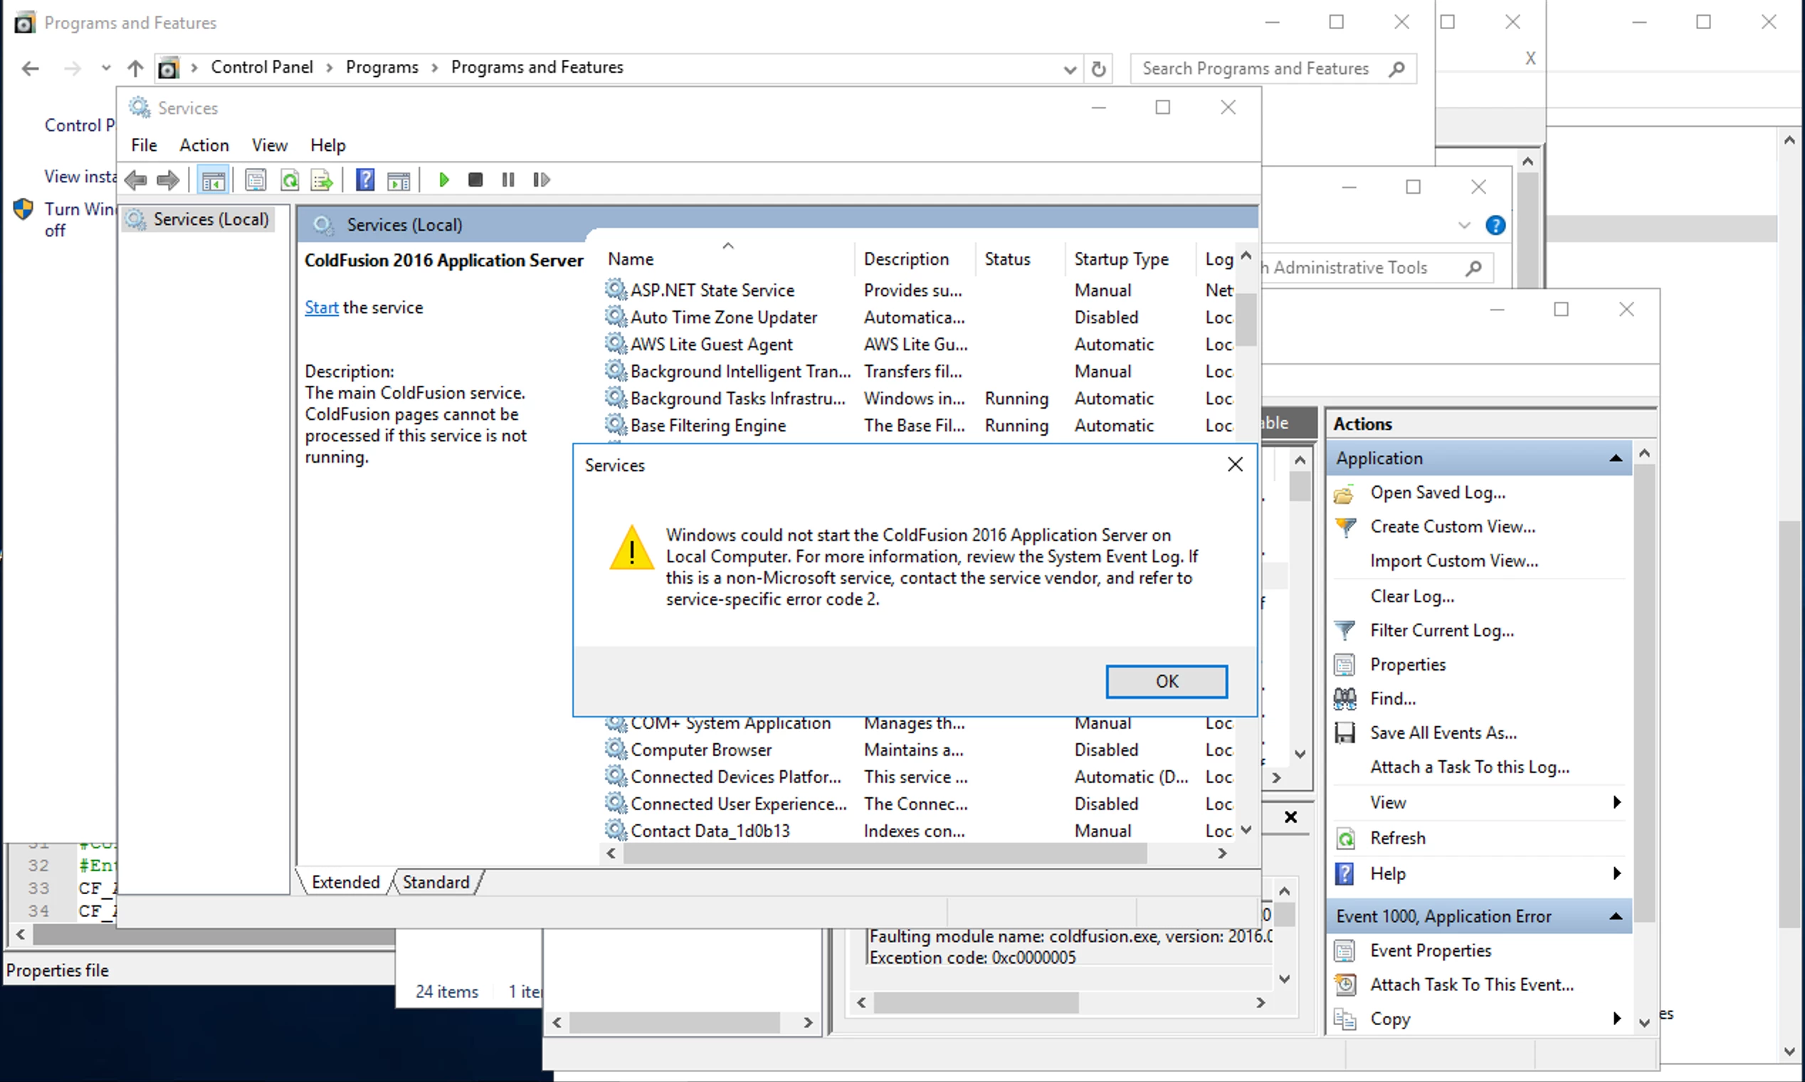Collapse the Application actions section
Viewport: 1805px width, 1082px height.
[x=1616, y=458]
